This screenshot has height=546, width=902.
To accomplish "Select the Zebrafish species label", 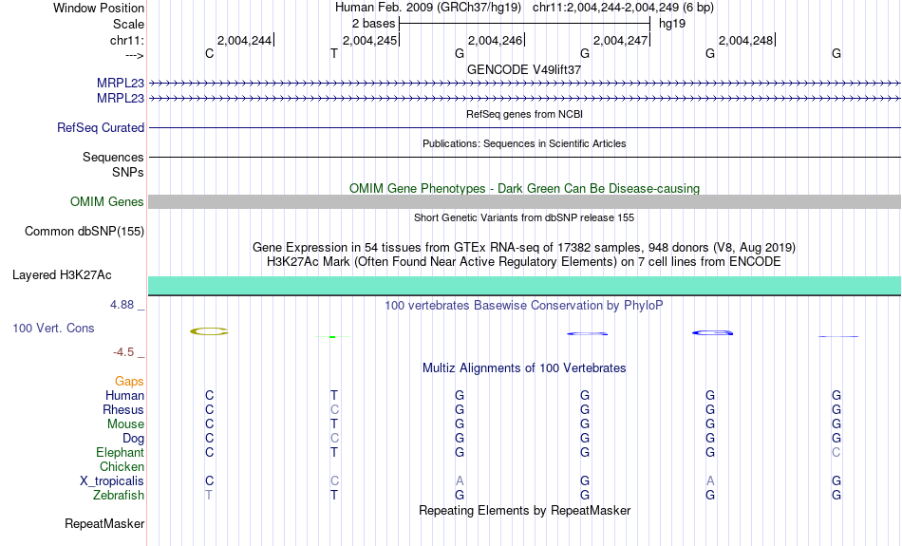I will (119, 496).
